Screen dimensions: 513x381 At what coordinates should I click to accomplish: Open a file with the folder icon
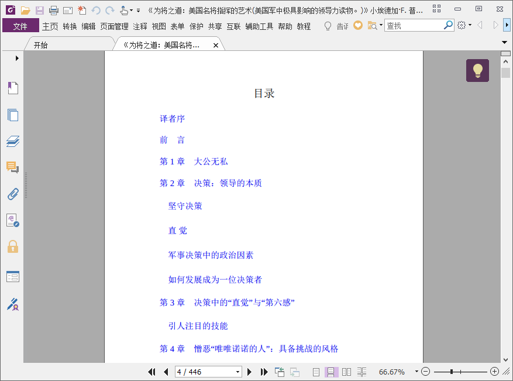tap(25, 11)
